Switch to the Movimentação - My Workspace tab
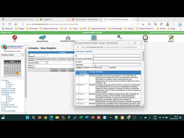184x138 pixels. click(x=87, y=19)
